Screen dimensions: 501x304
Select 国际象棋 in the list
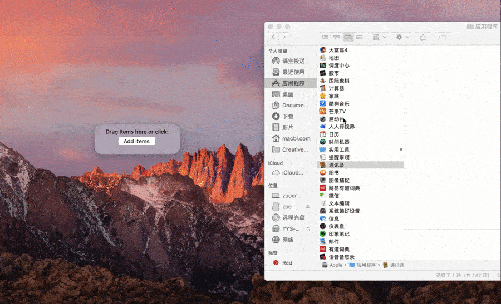click(x=361, y=81)
